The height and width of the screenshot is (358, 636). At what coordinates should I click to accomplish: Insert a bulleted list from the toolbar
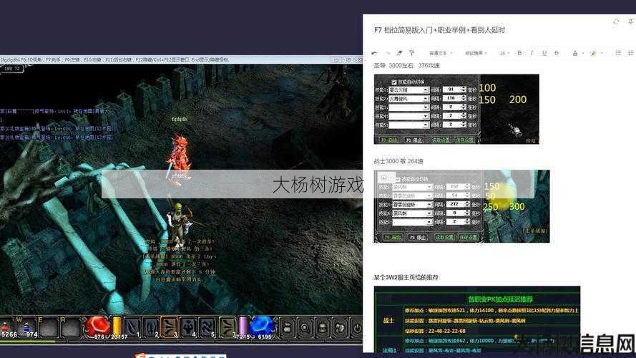point(618,53)
